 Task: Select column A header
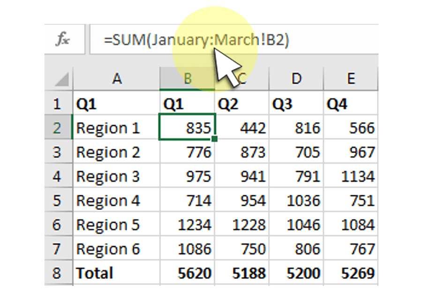tap(116, 79)
